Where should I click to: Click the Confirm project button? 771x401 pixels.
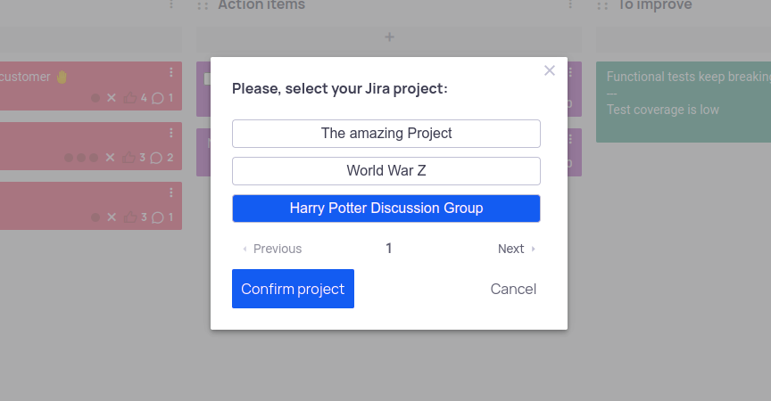[x=293, y=289]
